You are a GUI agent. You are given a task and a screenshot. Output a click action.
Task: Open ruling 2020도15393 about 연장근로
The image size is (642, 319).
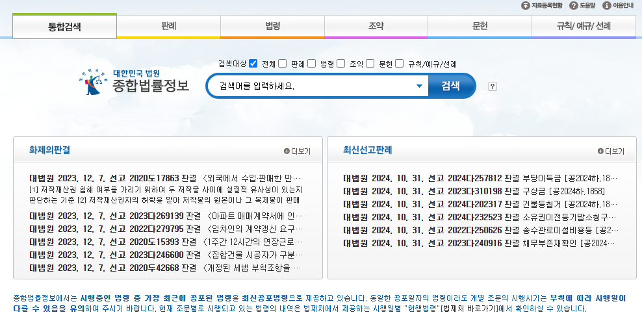pyautogui.click(x=166, y=242)
